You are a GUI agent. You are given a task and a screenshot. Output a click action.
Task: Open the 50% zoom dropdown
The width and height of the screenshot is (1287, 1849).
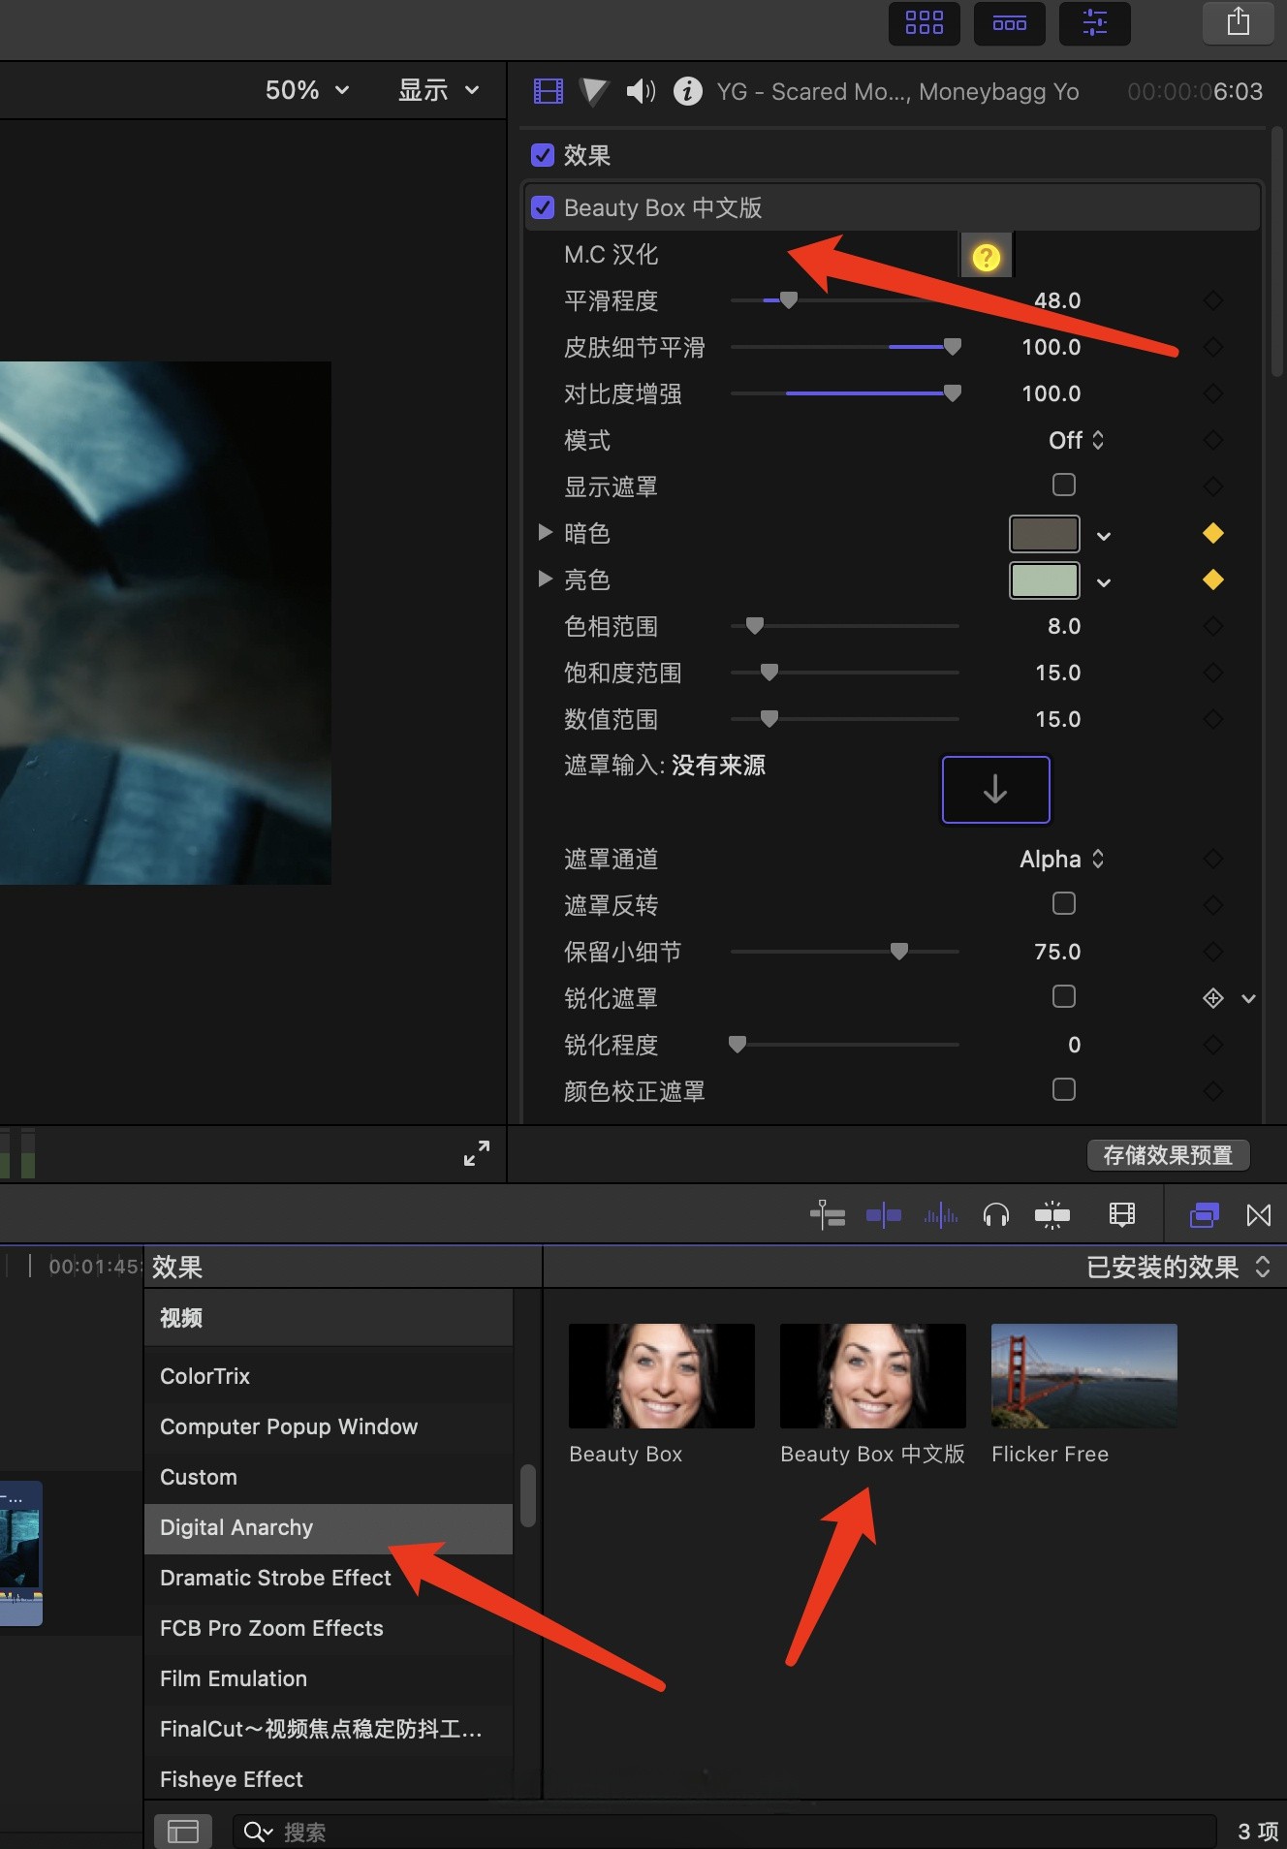(x=306, y=90)
